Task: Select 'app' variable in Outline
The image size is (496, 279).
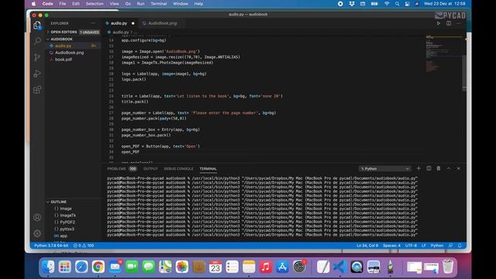Action: click(64, 236)
